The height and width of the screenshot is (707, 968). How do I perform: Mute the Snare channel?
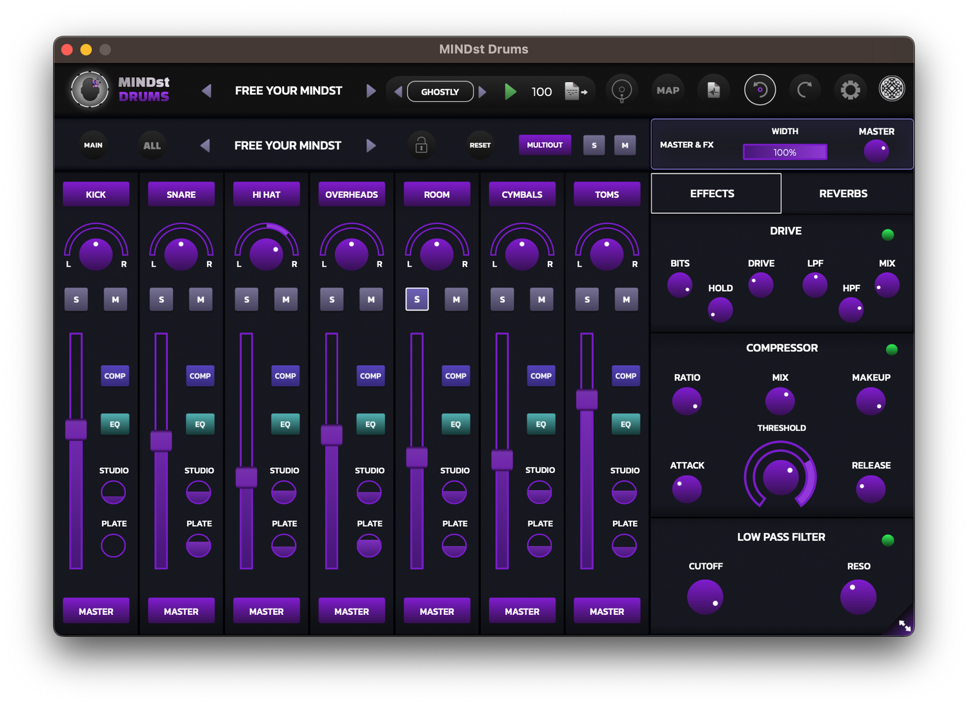(x=201, y=300)
